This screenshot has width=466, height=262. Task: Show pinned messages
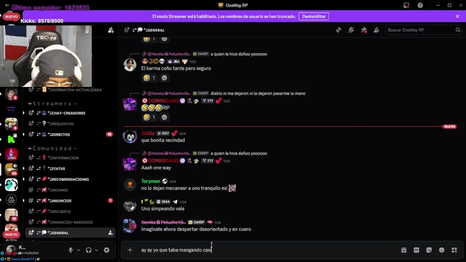pos(364,30)
